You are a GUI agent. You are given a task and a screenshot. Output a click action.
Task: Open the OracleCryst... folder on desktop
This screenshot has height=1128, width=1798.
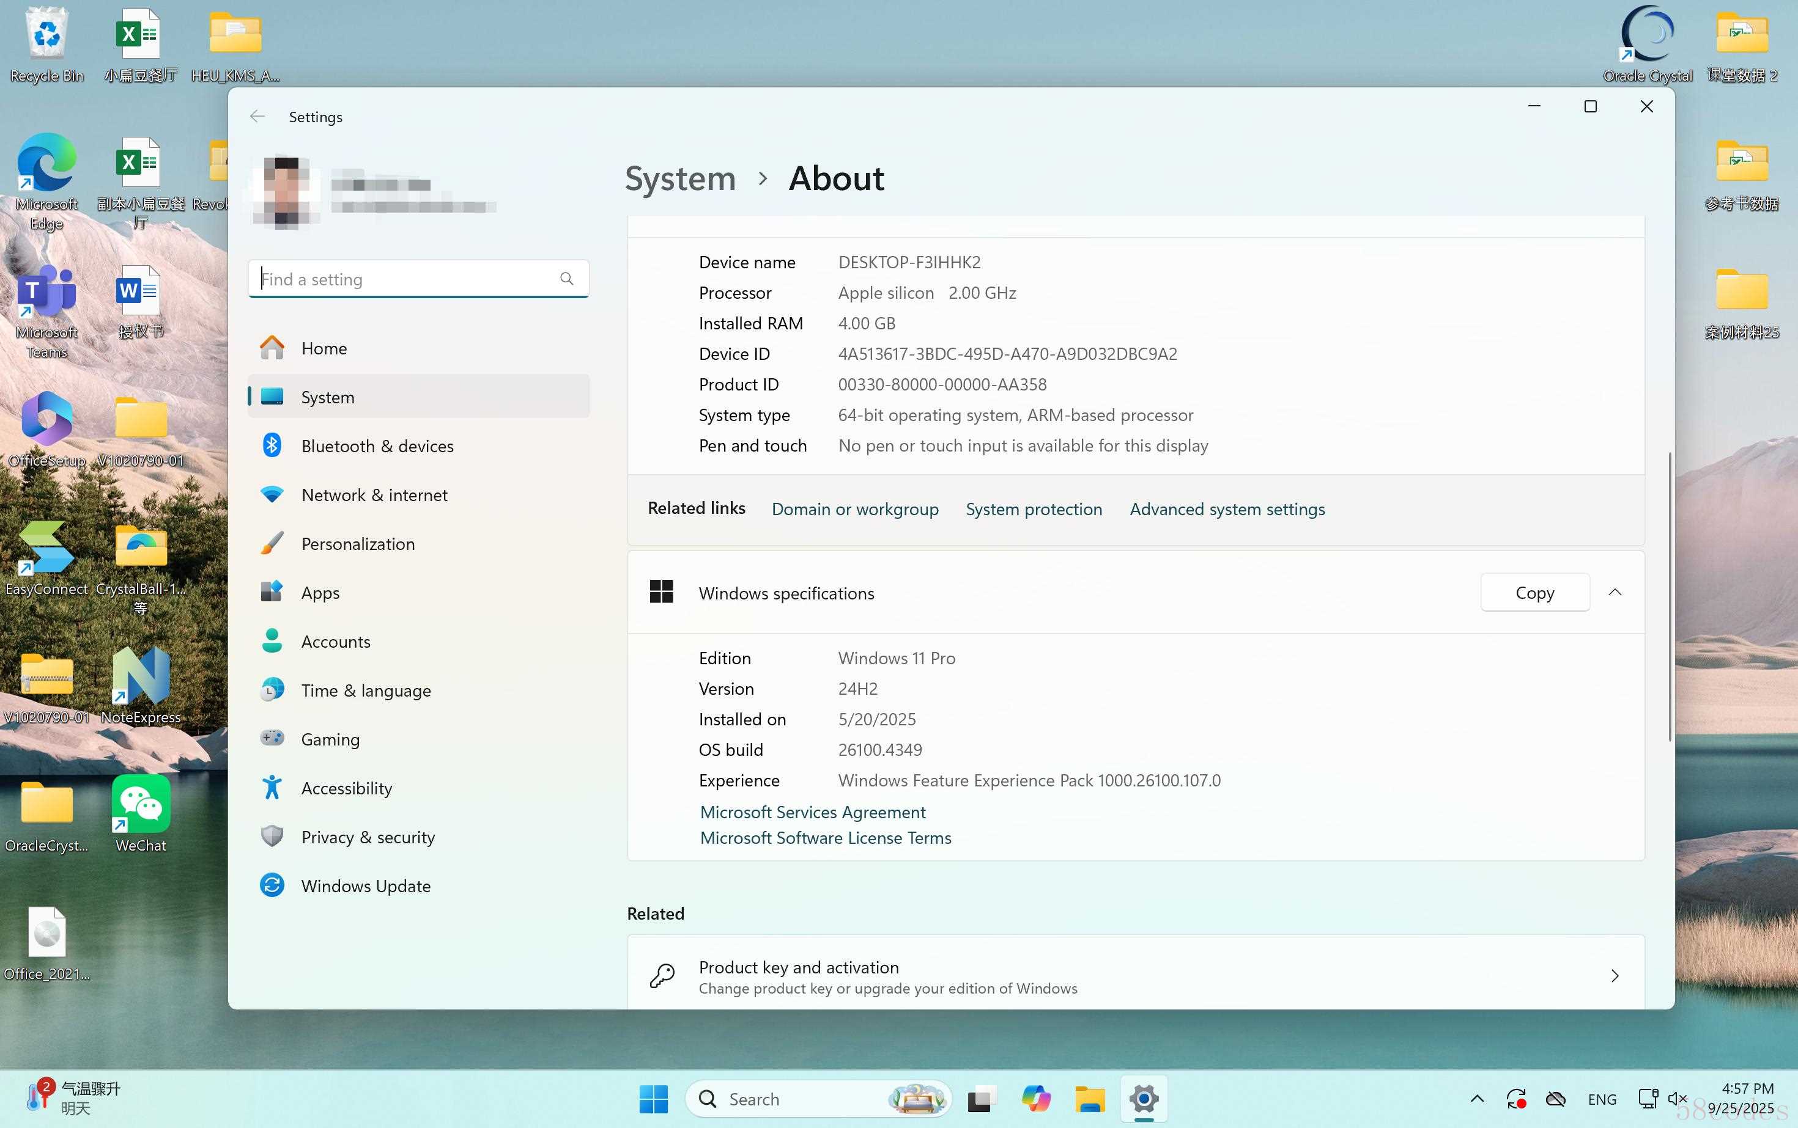pyautogui.click(x=46, y=815)
